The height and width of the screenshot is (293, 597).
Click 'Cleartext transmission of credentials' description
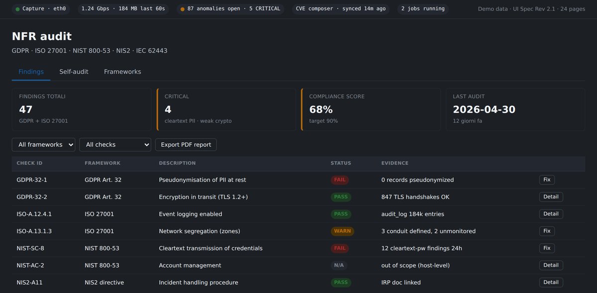210,248
